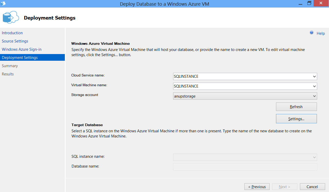
Task: Navigate to the Windows Azure Sign-in step
Action: coord(22,49)
